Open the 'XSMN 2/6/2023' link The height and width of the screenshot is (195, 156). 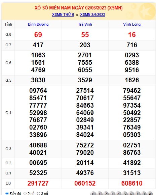(92, 15)
